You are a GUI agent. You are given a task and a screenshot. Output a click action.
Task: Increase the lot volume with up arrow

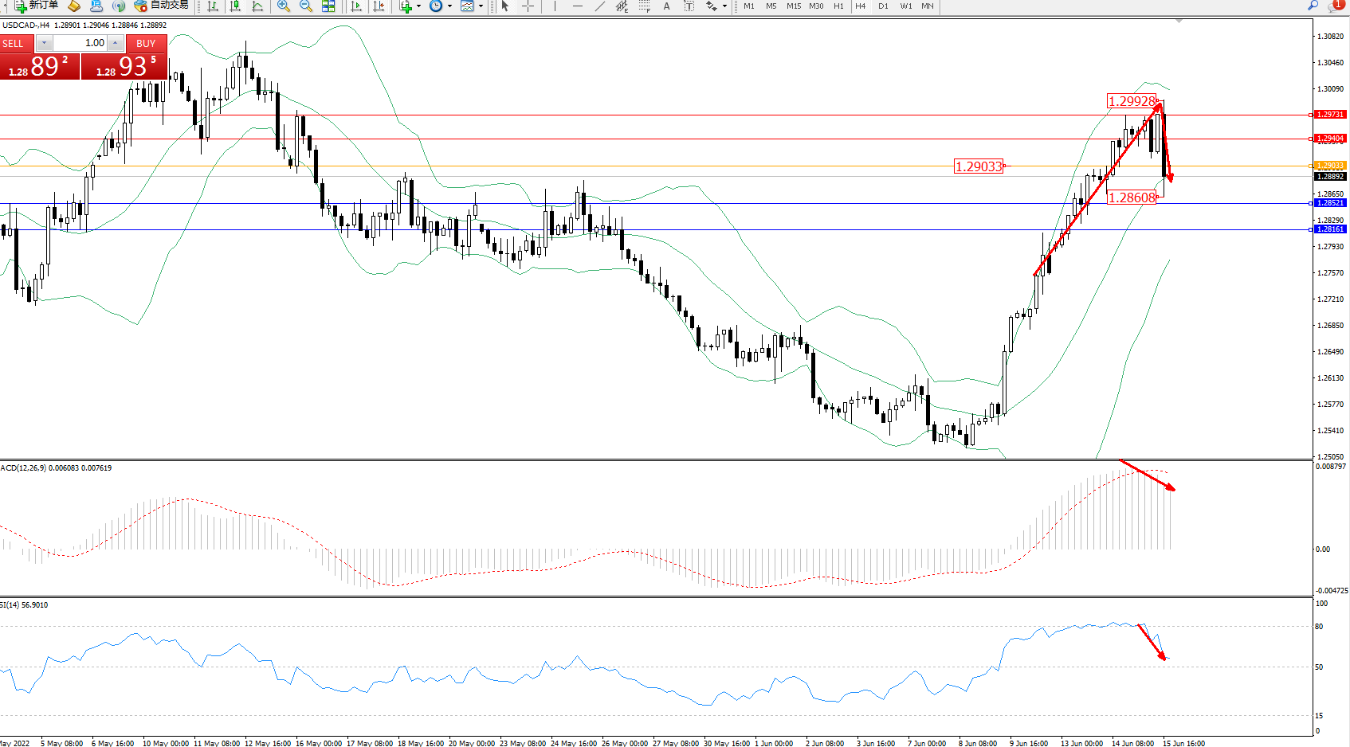(x=116, y=43)
